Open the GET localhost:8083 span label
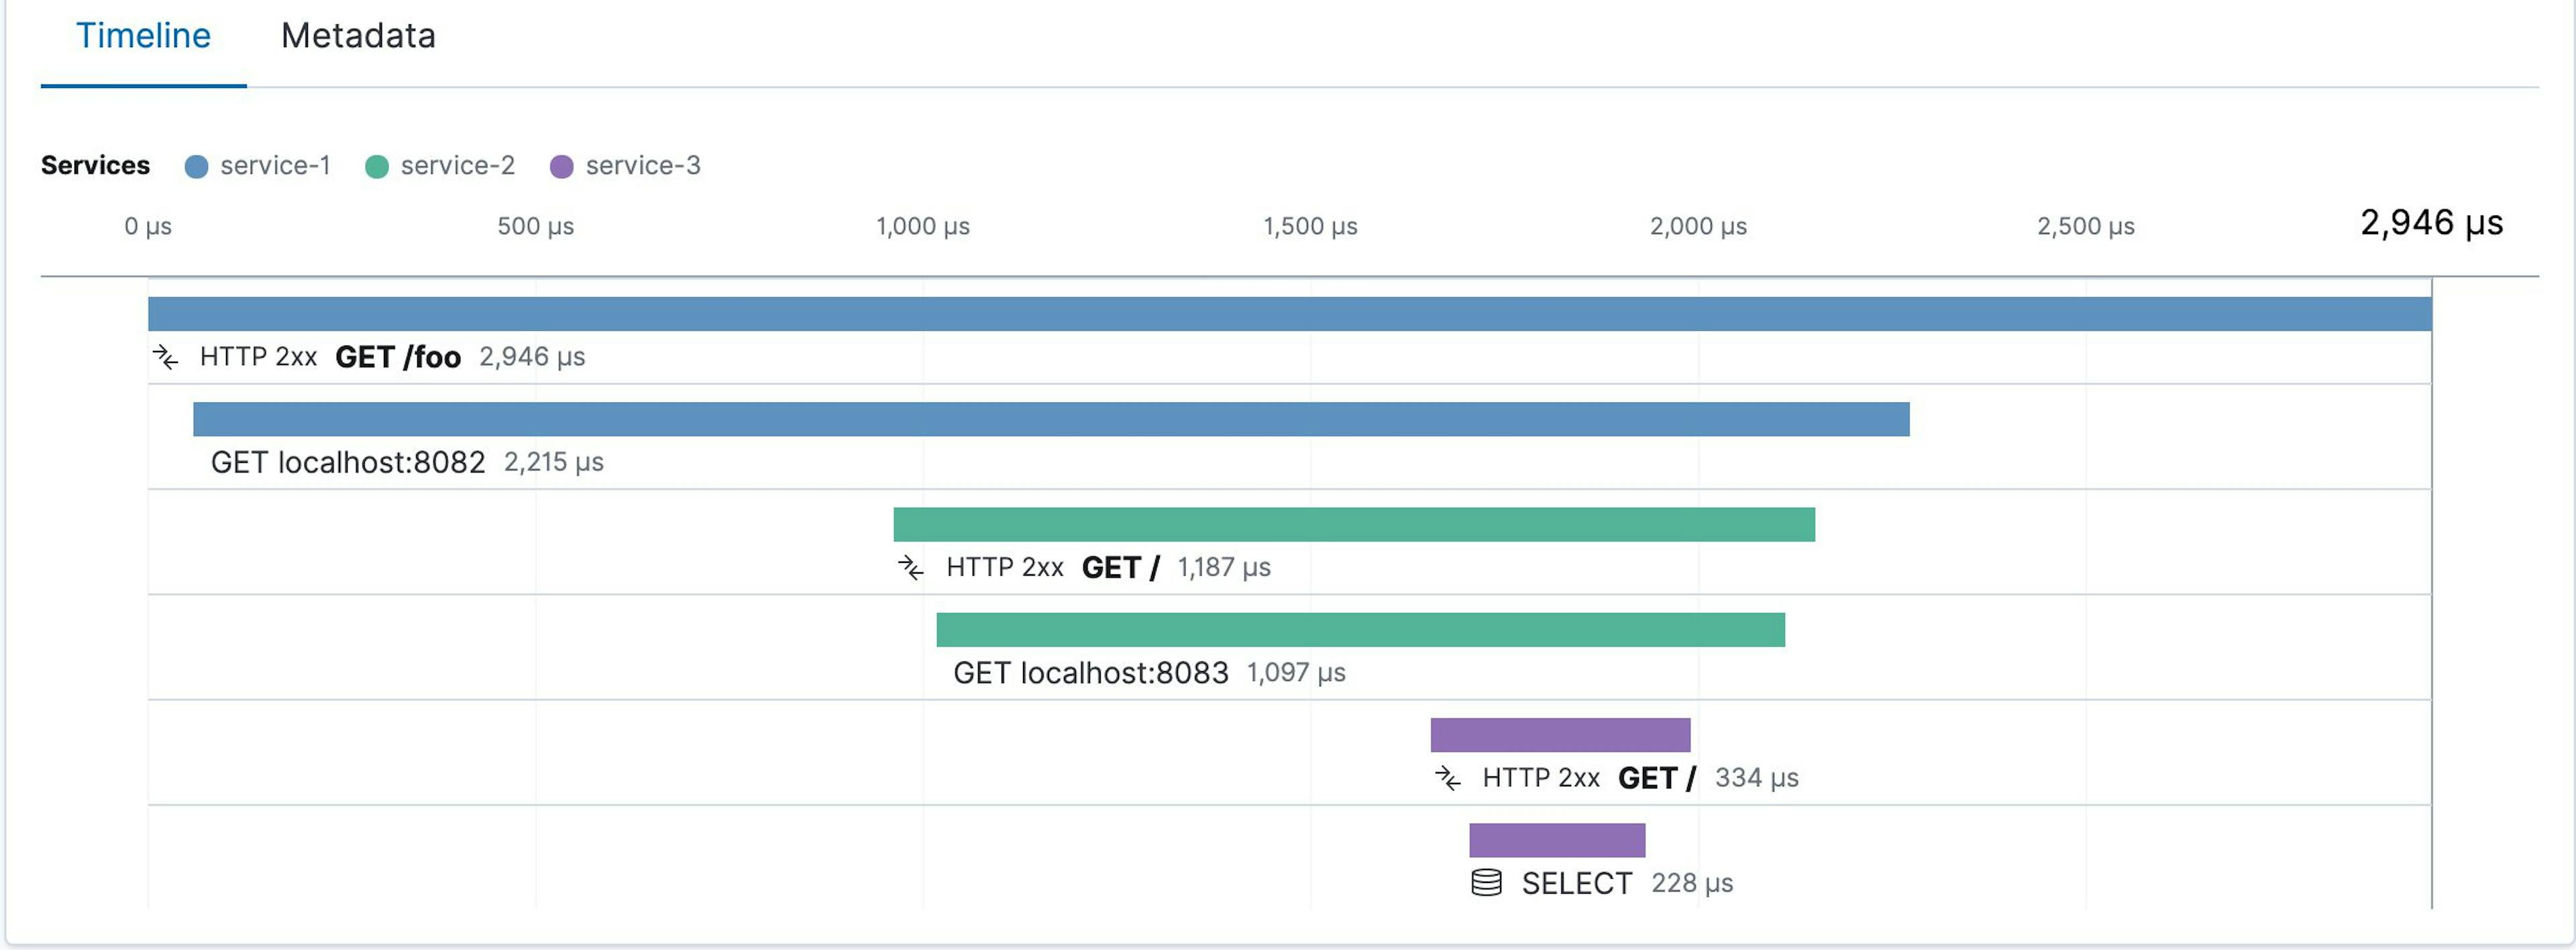 click(1090, 673)
